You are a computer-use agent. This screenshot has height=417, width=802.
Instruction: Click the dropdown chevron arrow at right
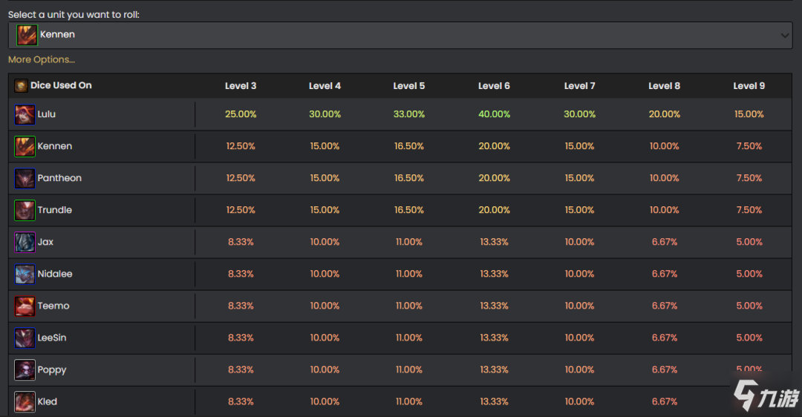tap(784, 36)
